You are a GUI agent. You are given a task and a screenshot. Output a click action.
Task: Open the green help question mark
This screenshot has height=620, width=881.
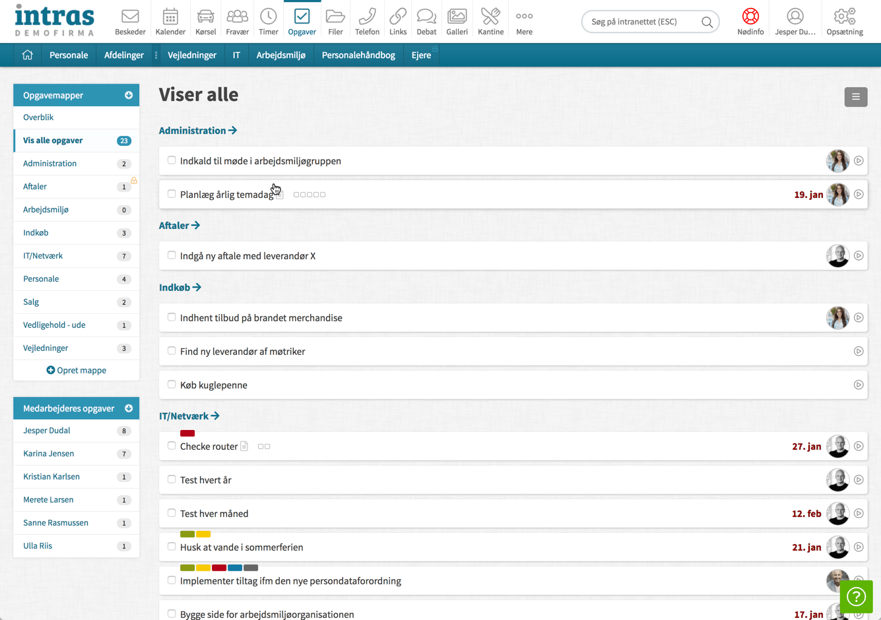[856, 596]
